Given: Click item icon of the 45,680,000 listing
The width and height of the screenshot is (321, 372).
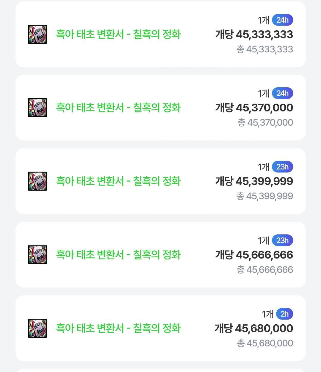Looking at the screenshot, I should coord(37,328).
